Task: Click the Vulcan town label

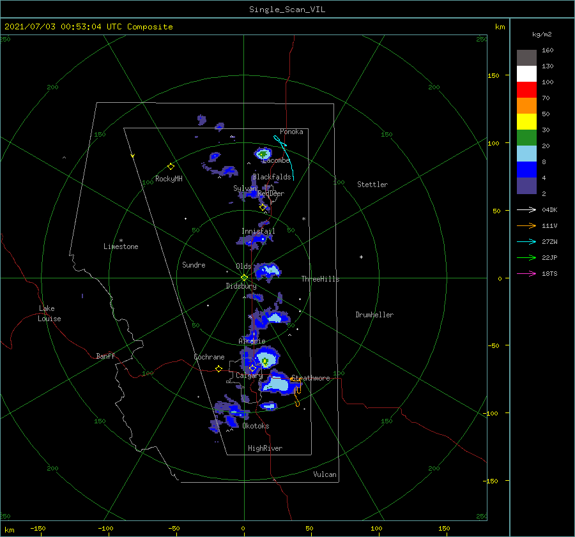Action: pyautogui.click(x=325, y=474)
